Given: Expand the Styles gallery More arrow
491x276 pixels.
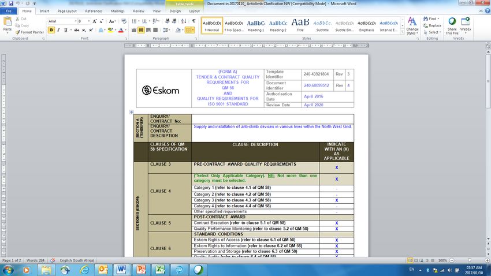Looking at the screenshot, I should coord(403,32).
